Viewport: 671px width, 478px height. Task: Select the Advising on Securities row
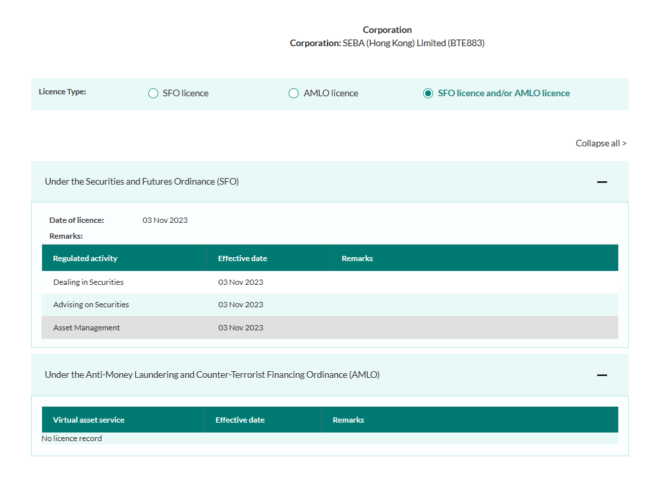click(91, 305)
